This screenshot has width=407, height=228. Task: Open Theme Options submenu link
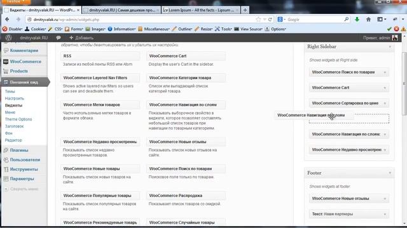click(18, 119)
